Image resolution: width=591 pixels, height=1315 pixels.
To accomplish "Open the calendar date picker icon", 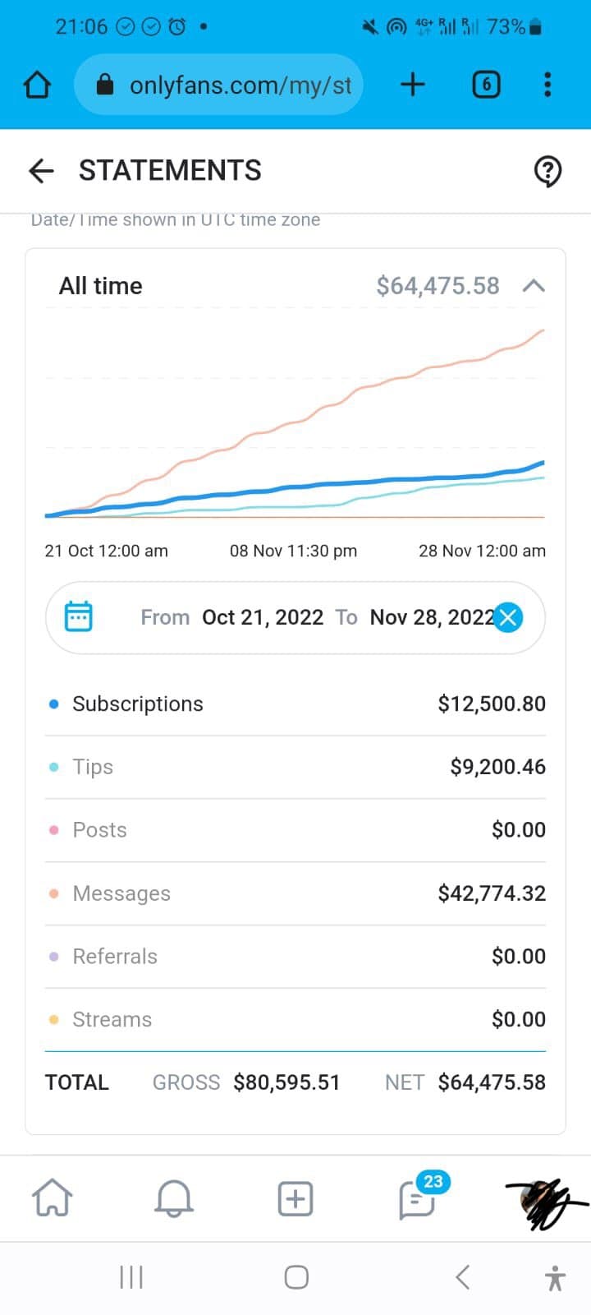I will tap(79, 616).
